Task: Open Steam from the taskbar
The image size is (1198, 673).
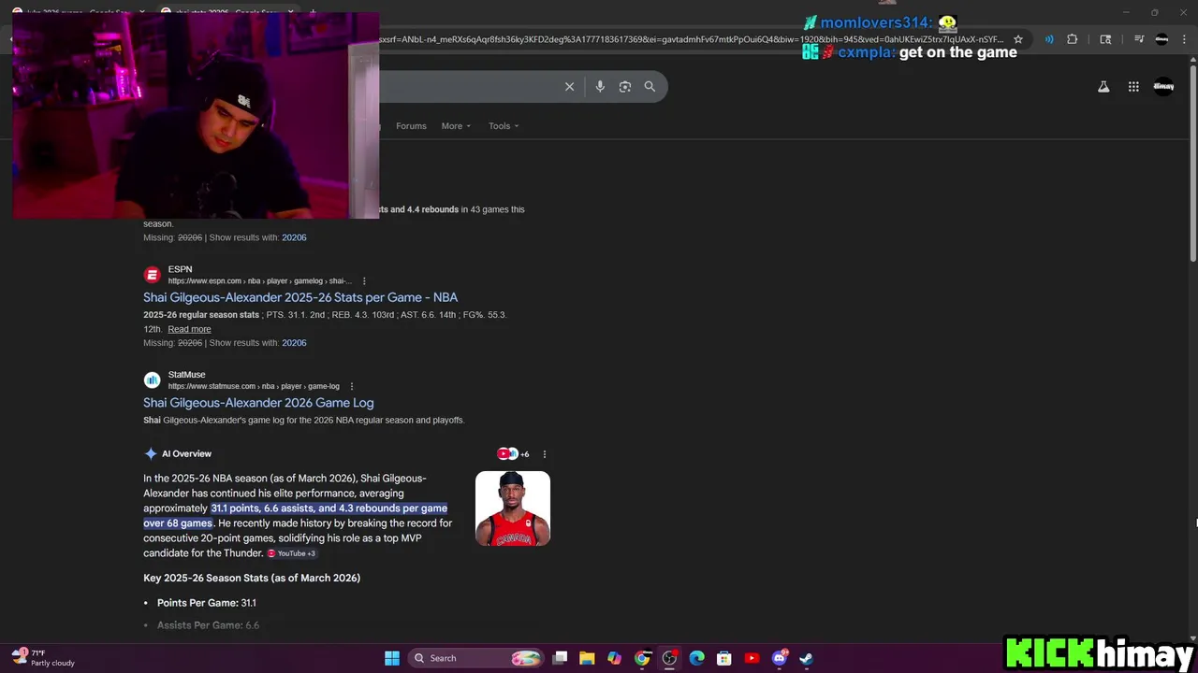Action: click(x=806, y=658)
